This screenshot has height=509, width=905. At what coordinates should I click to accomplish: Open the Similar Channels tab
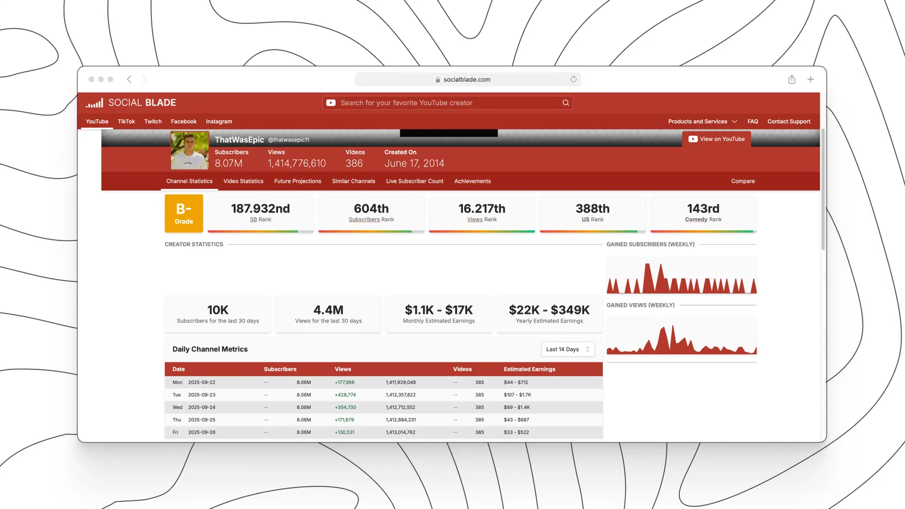click(x=353, y=181)
